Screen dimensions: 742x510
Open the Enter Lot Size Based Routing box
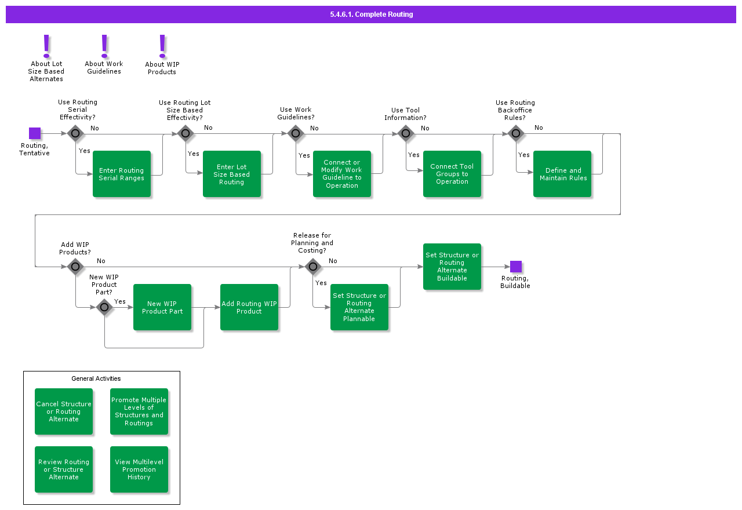(x=232, y=174)
